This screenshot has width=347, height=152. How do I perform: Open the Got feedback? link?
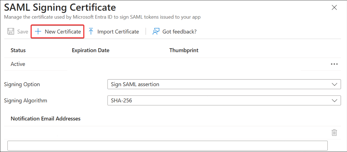[179, 32]
